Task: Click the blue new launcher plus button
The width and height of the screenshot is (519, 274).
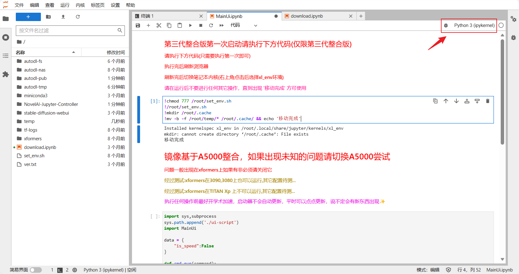Action: (28, 17)
